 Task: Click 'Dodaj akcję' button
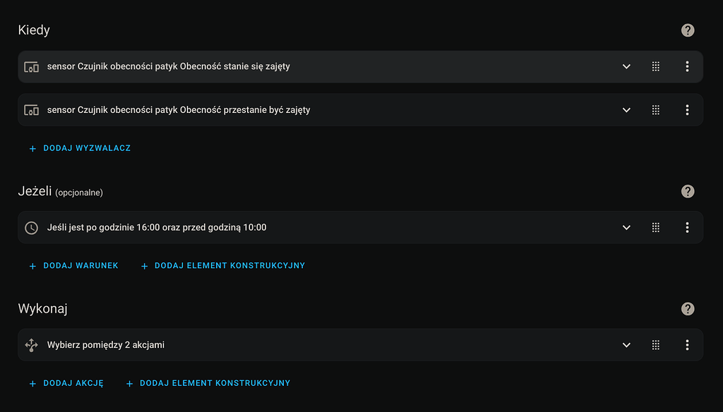tap(66, 383)
